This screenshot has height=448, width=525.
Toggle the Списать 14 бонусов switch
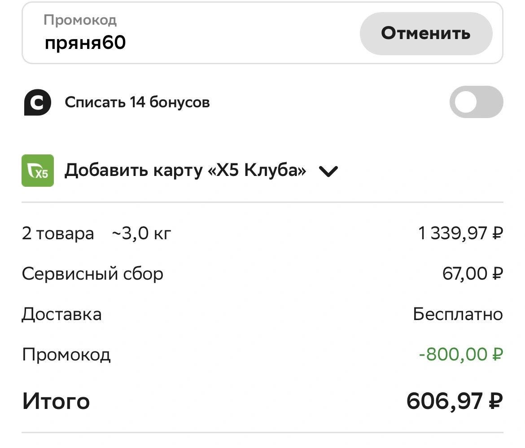coord(476,102)
